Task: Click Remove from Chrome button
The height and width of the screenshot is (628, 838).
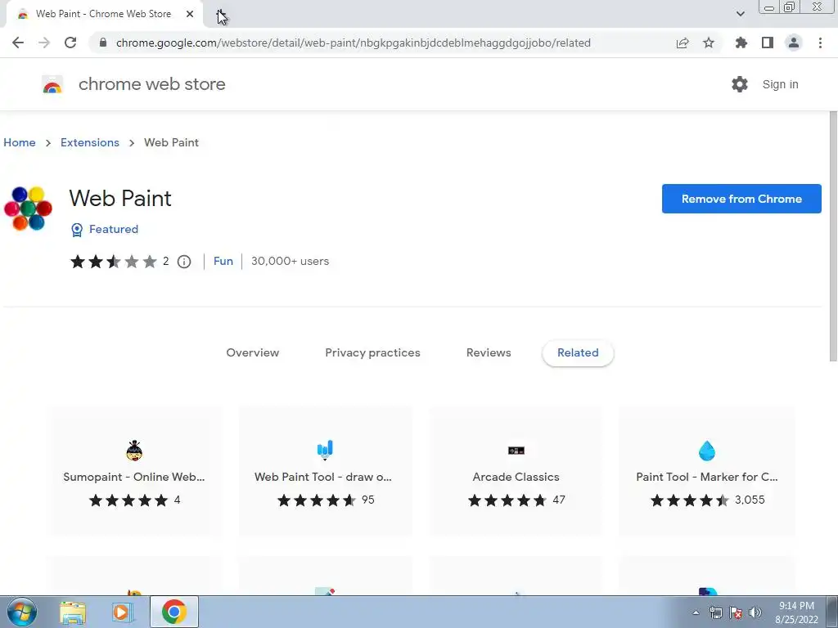Action: coord(741,199)
